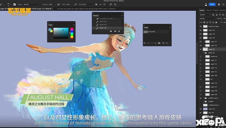Switch to Brush Settings panel tab
The height and width of the screenshot is (128, 226).
pos(209,10)
